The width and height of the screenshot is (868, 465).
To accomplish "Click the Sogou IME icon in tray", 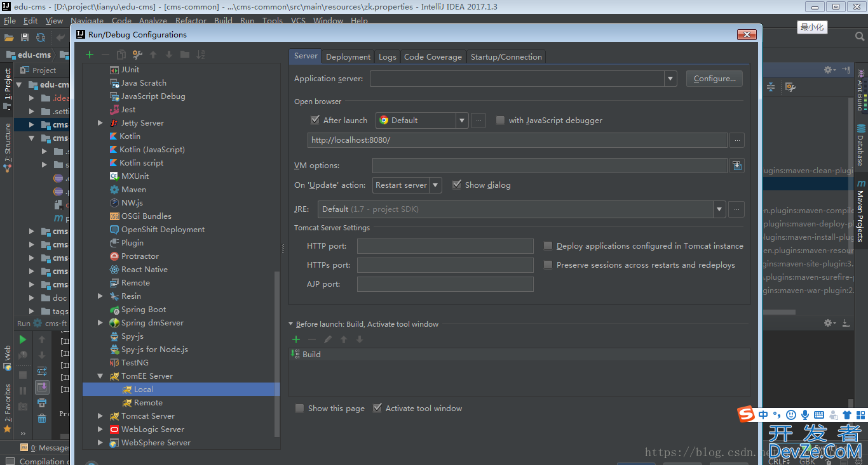I will click(746, 414).
